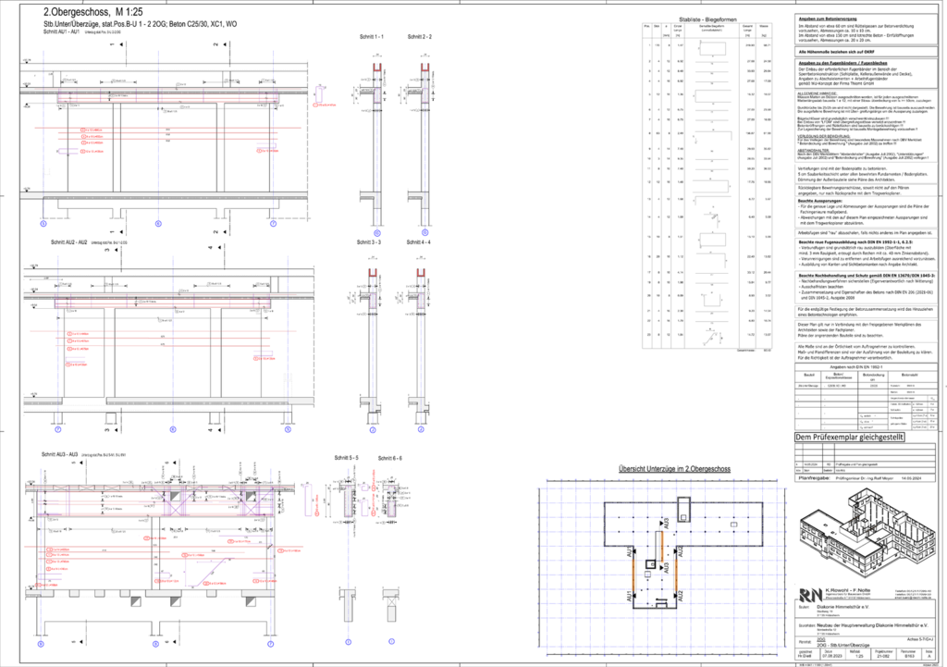The image size is (947, 667).
Task: Click the "Schnitt AU3 - AU3" heading
Action: coord(62,454)
